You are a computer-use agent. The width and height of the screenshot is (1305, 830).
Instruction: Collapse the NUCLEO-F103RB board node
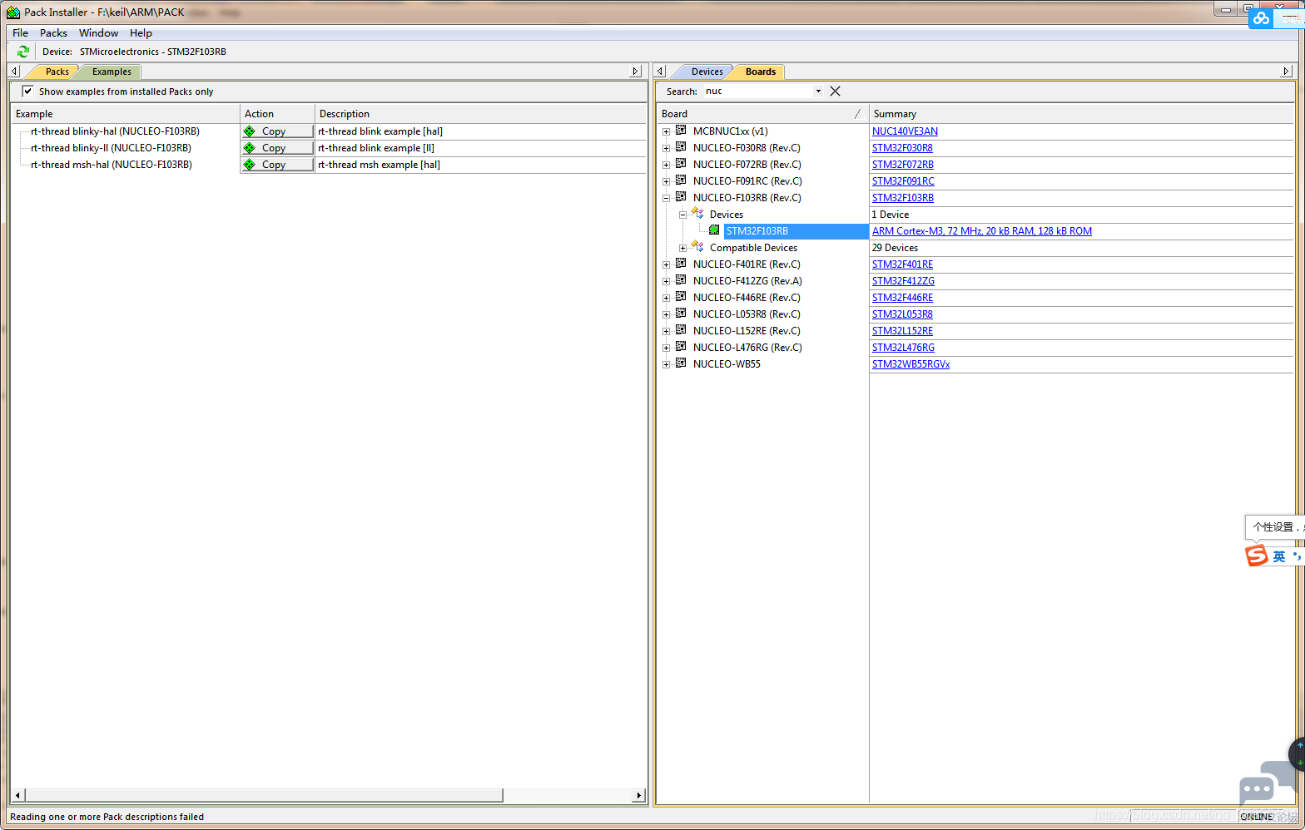(x=666, y=198)
